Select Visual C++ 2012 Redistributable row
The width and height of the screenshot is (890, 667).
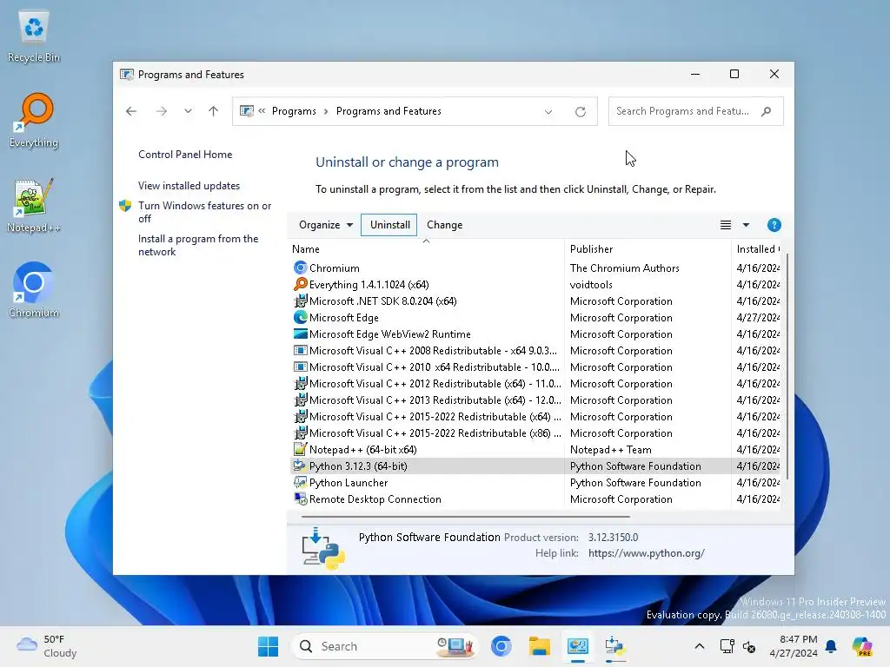pos(535,383)
